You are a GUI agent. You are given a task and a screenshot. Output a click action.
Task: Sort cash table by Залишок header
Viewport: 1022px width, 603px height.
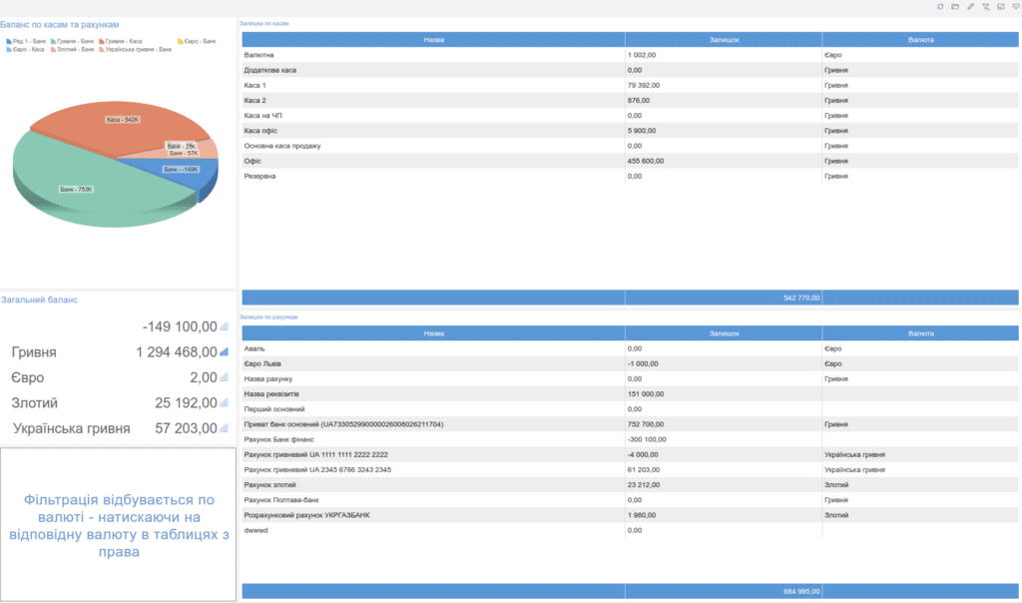point(724,40)
